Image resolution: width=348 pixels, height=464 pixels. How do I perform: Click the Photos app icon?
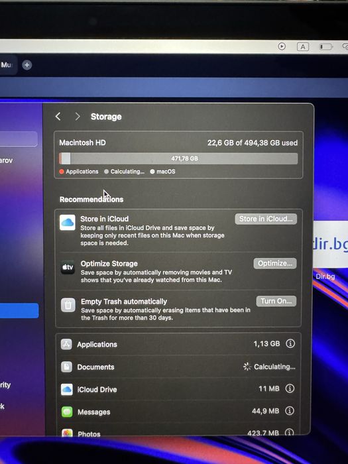[68, 433]
